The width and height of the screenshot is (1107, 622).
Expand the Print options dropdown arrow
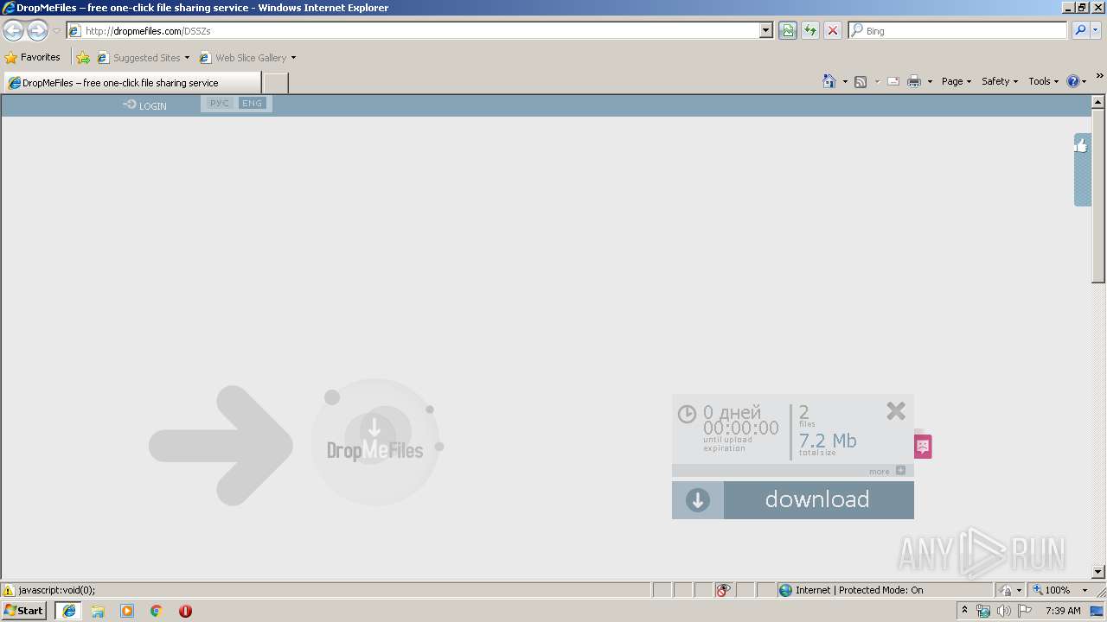(930, 81)
